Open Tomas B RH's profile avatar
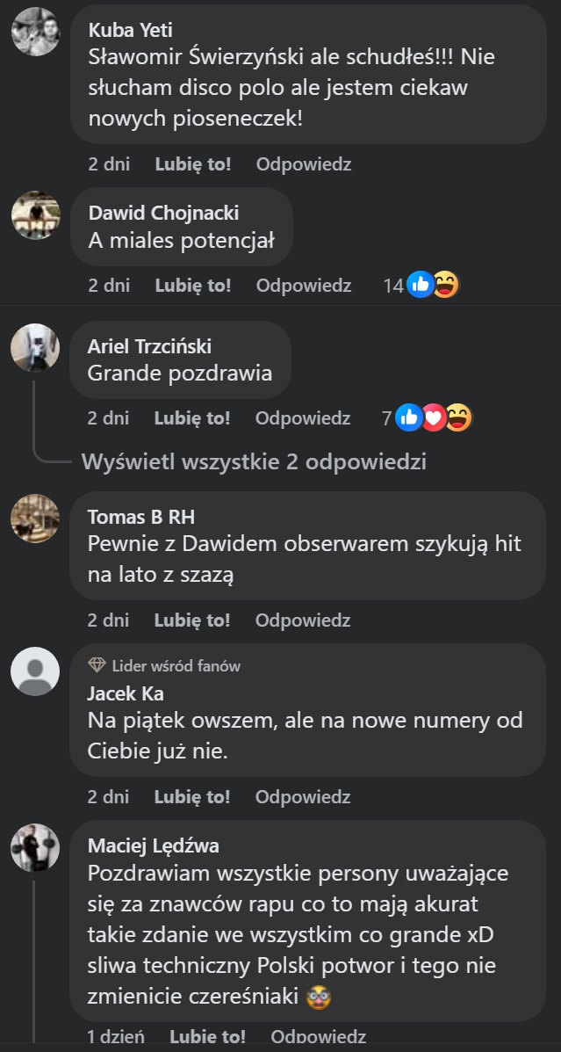 (x=35, y=519)
